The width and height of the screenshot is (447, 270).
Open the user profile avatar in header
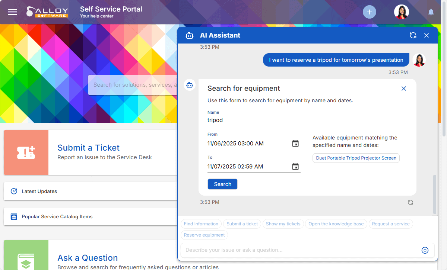click(401, 12)
